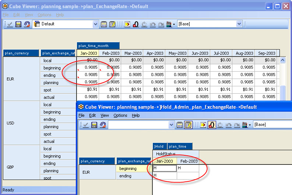Screen dimensions: 292x195
Task: Click chart icon in Hold_Admin toolbar
Action: [245, 125]
